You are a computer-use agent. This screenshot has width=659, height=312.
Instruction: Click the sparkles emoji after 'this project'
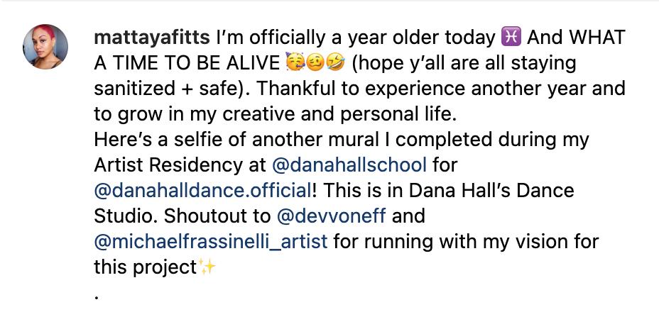pyautogui.click(x=207, y=267)
